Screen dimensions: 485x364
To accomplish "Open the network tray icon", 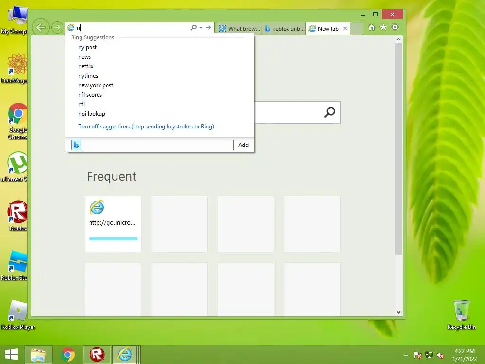I will point(429,355).
